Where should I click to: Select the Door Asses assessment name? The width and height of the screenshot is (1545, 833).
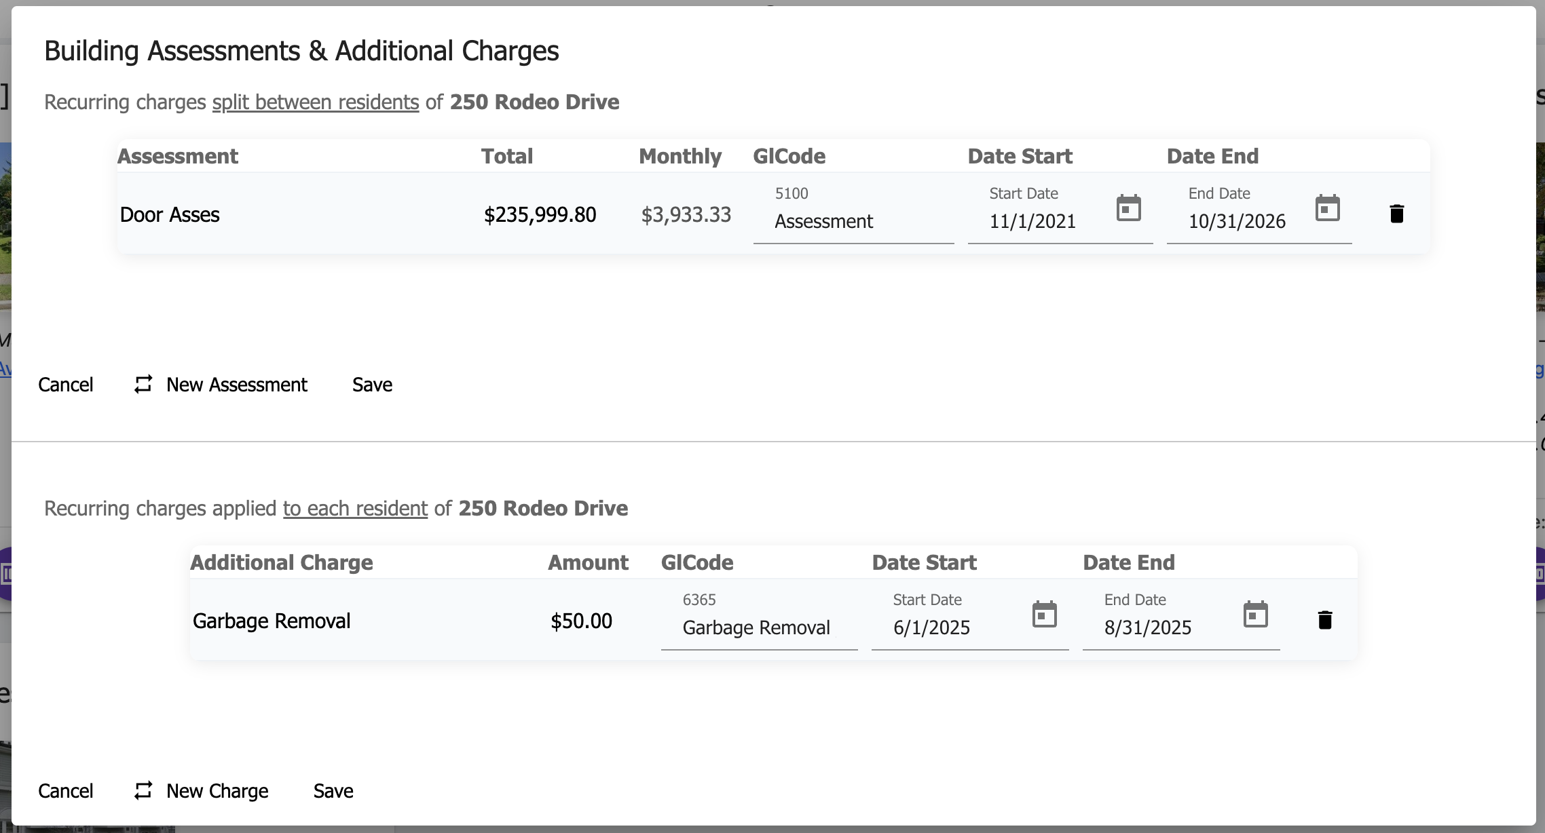coord(170,214)
